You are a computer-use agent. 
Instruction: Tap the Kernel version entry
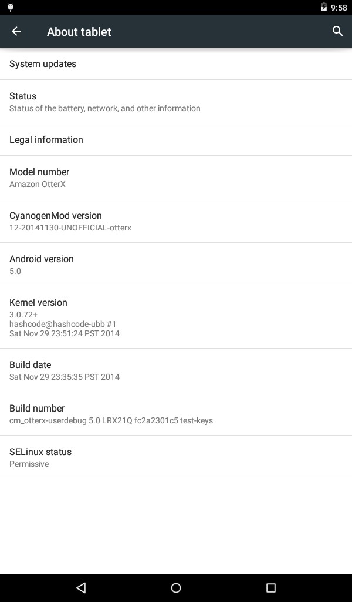click(176, 317)
